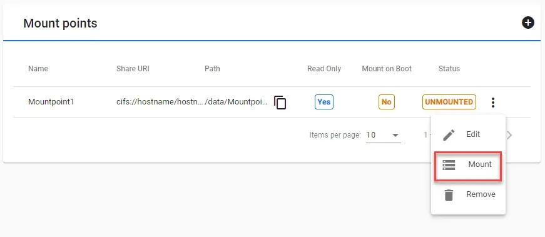Screen dimensions: 545x237
Task: Click the Status column header
Action: click(449, 69)
